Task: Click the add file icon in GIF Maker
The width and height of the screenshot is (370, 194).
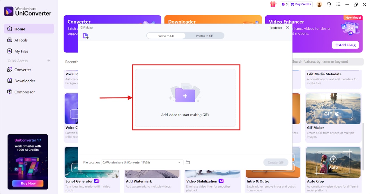Action: 85,36
